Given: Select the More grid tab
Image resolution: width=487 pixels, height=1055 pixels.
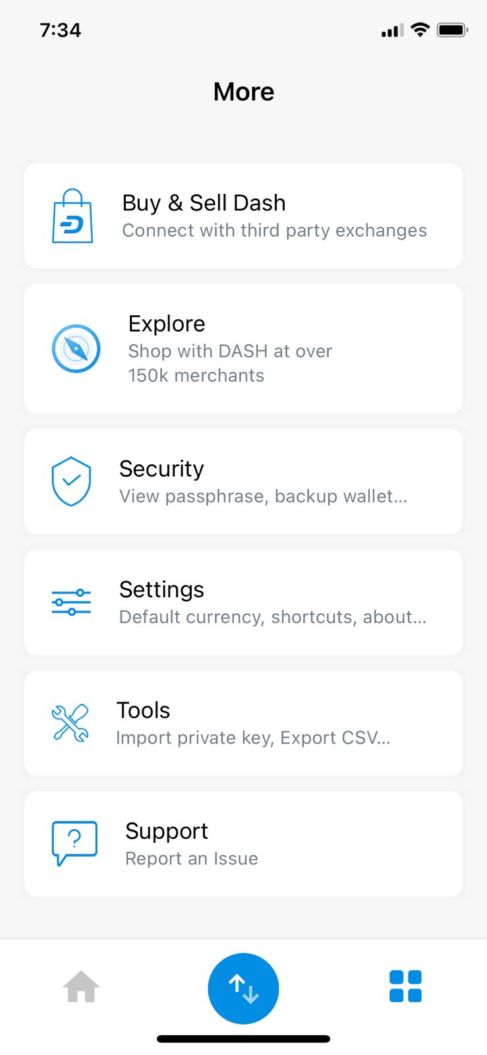Looking at the screenshot, I should point(405,986).
